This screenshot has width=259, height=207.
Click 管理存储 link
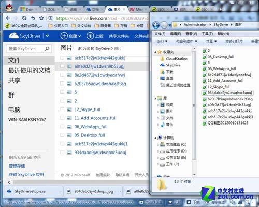(x=17, y=166)
